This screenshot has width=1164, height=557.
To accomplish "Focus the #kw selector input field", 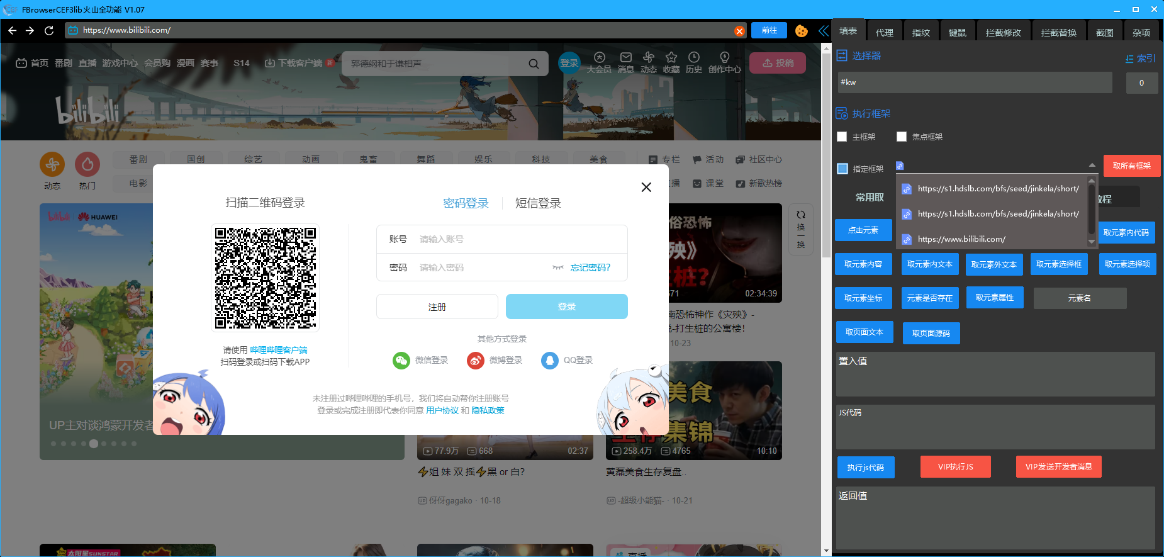I will [x=975, y=82].
